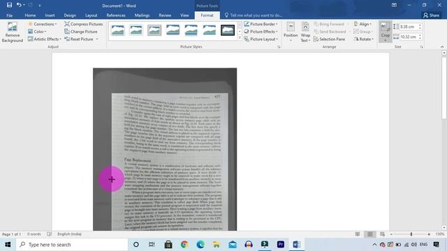Image resolution: width=447 pixels, height=251 pixels.
Task: Open the Color adjustment dropdown
Action: coord(37,31)
